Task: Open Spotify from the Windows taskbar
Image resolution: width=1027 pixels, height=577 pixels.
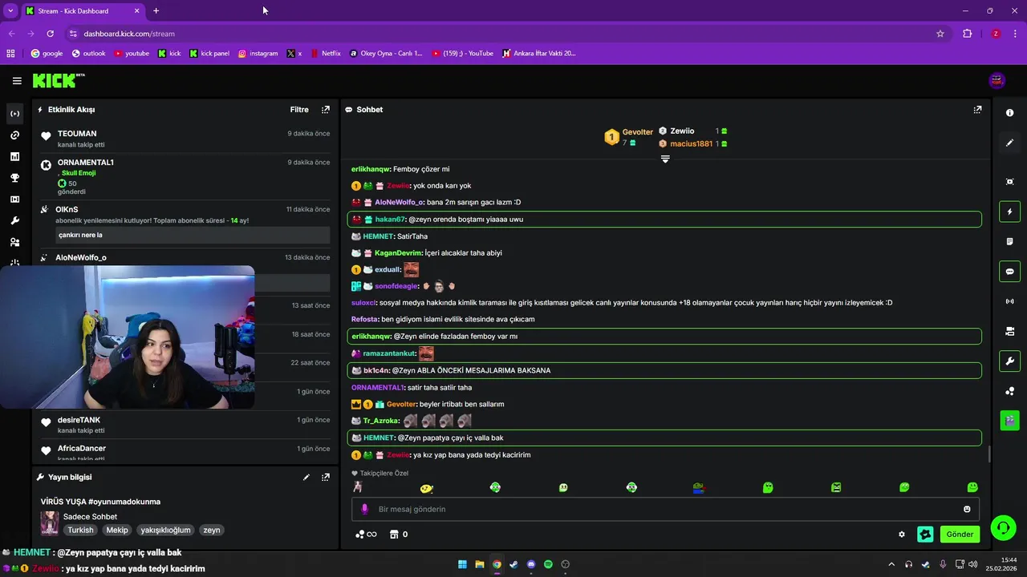Action: point(548,564)
